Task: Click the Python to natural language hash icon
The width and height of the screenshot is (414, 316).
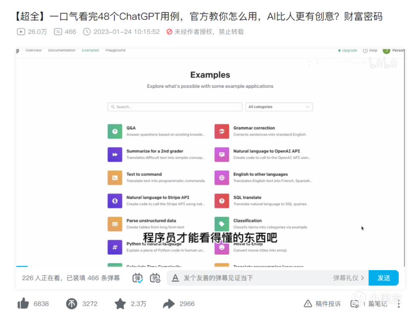Action: [x=115, y=247]
